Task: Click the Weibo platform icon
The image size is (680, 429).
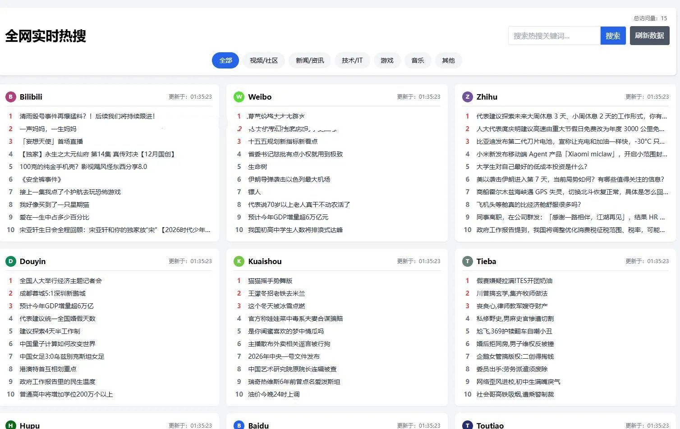Action: pos(239,96)
